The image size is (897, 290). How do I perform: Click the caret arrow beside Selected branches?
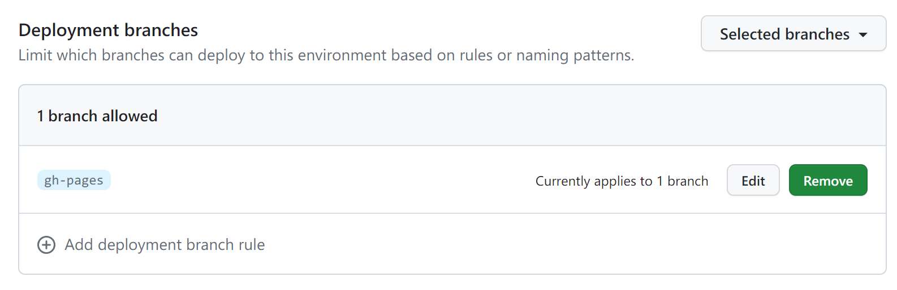(863, 34)
